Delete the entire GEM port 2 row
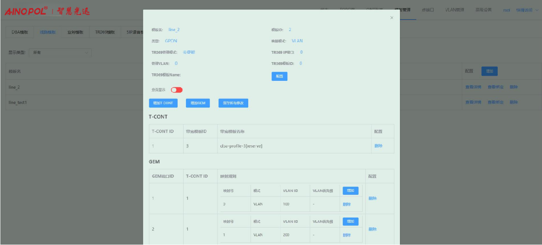This screenshot has height=245, width=542. click(x=372, y=229)
